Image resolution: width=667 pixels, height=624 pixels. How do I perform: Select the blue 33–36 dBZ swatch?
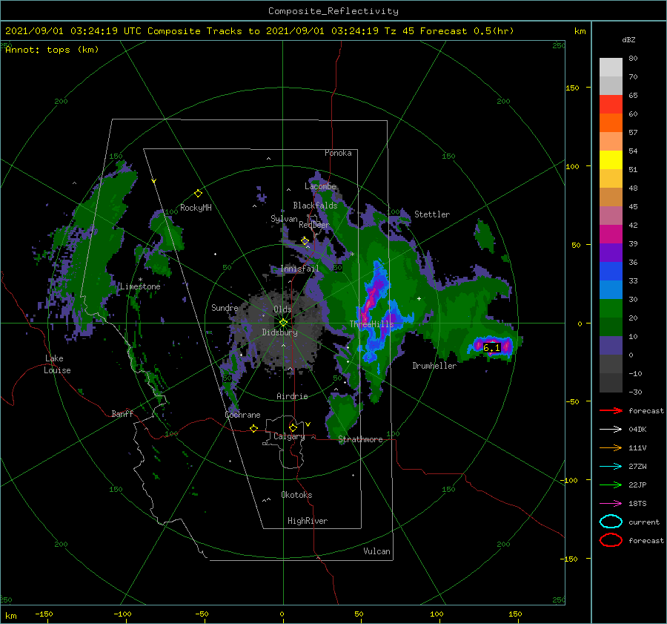point(611,272)
